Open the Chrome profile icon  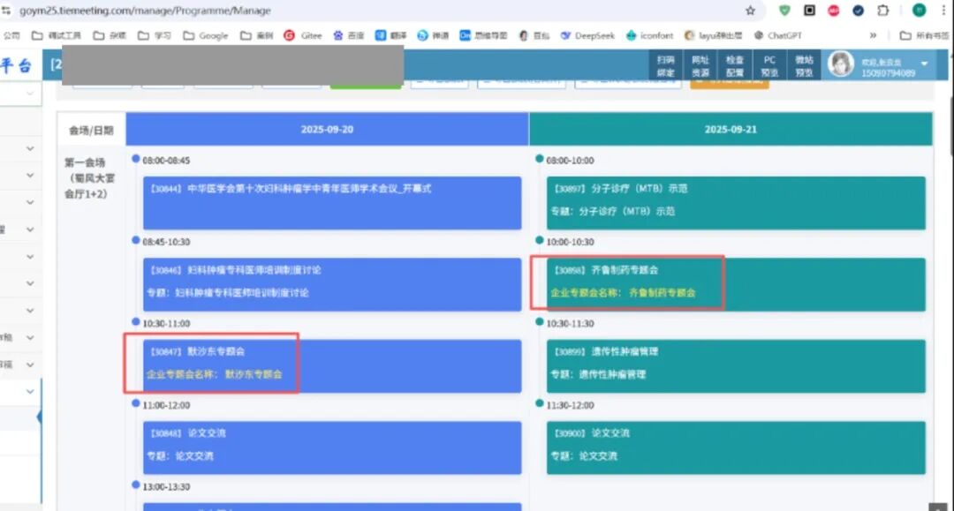point(919,11)
